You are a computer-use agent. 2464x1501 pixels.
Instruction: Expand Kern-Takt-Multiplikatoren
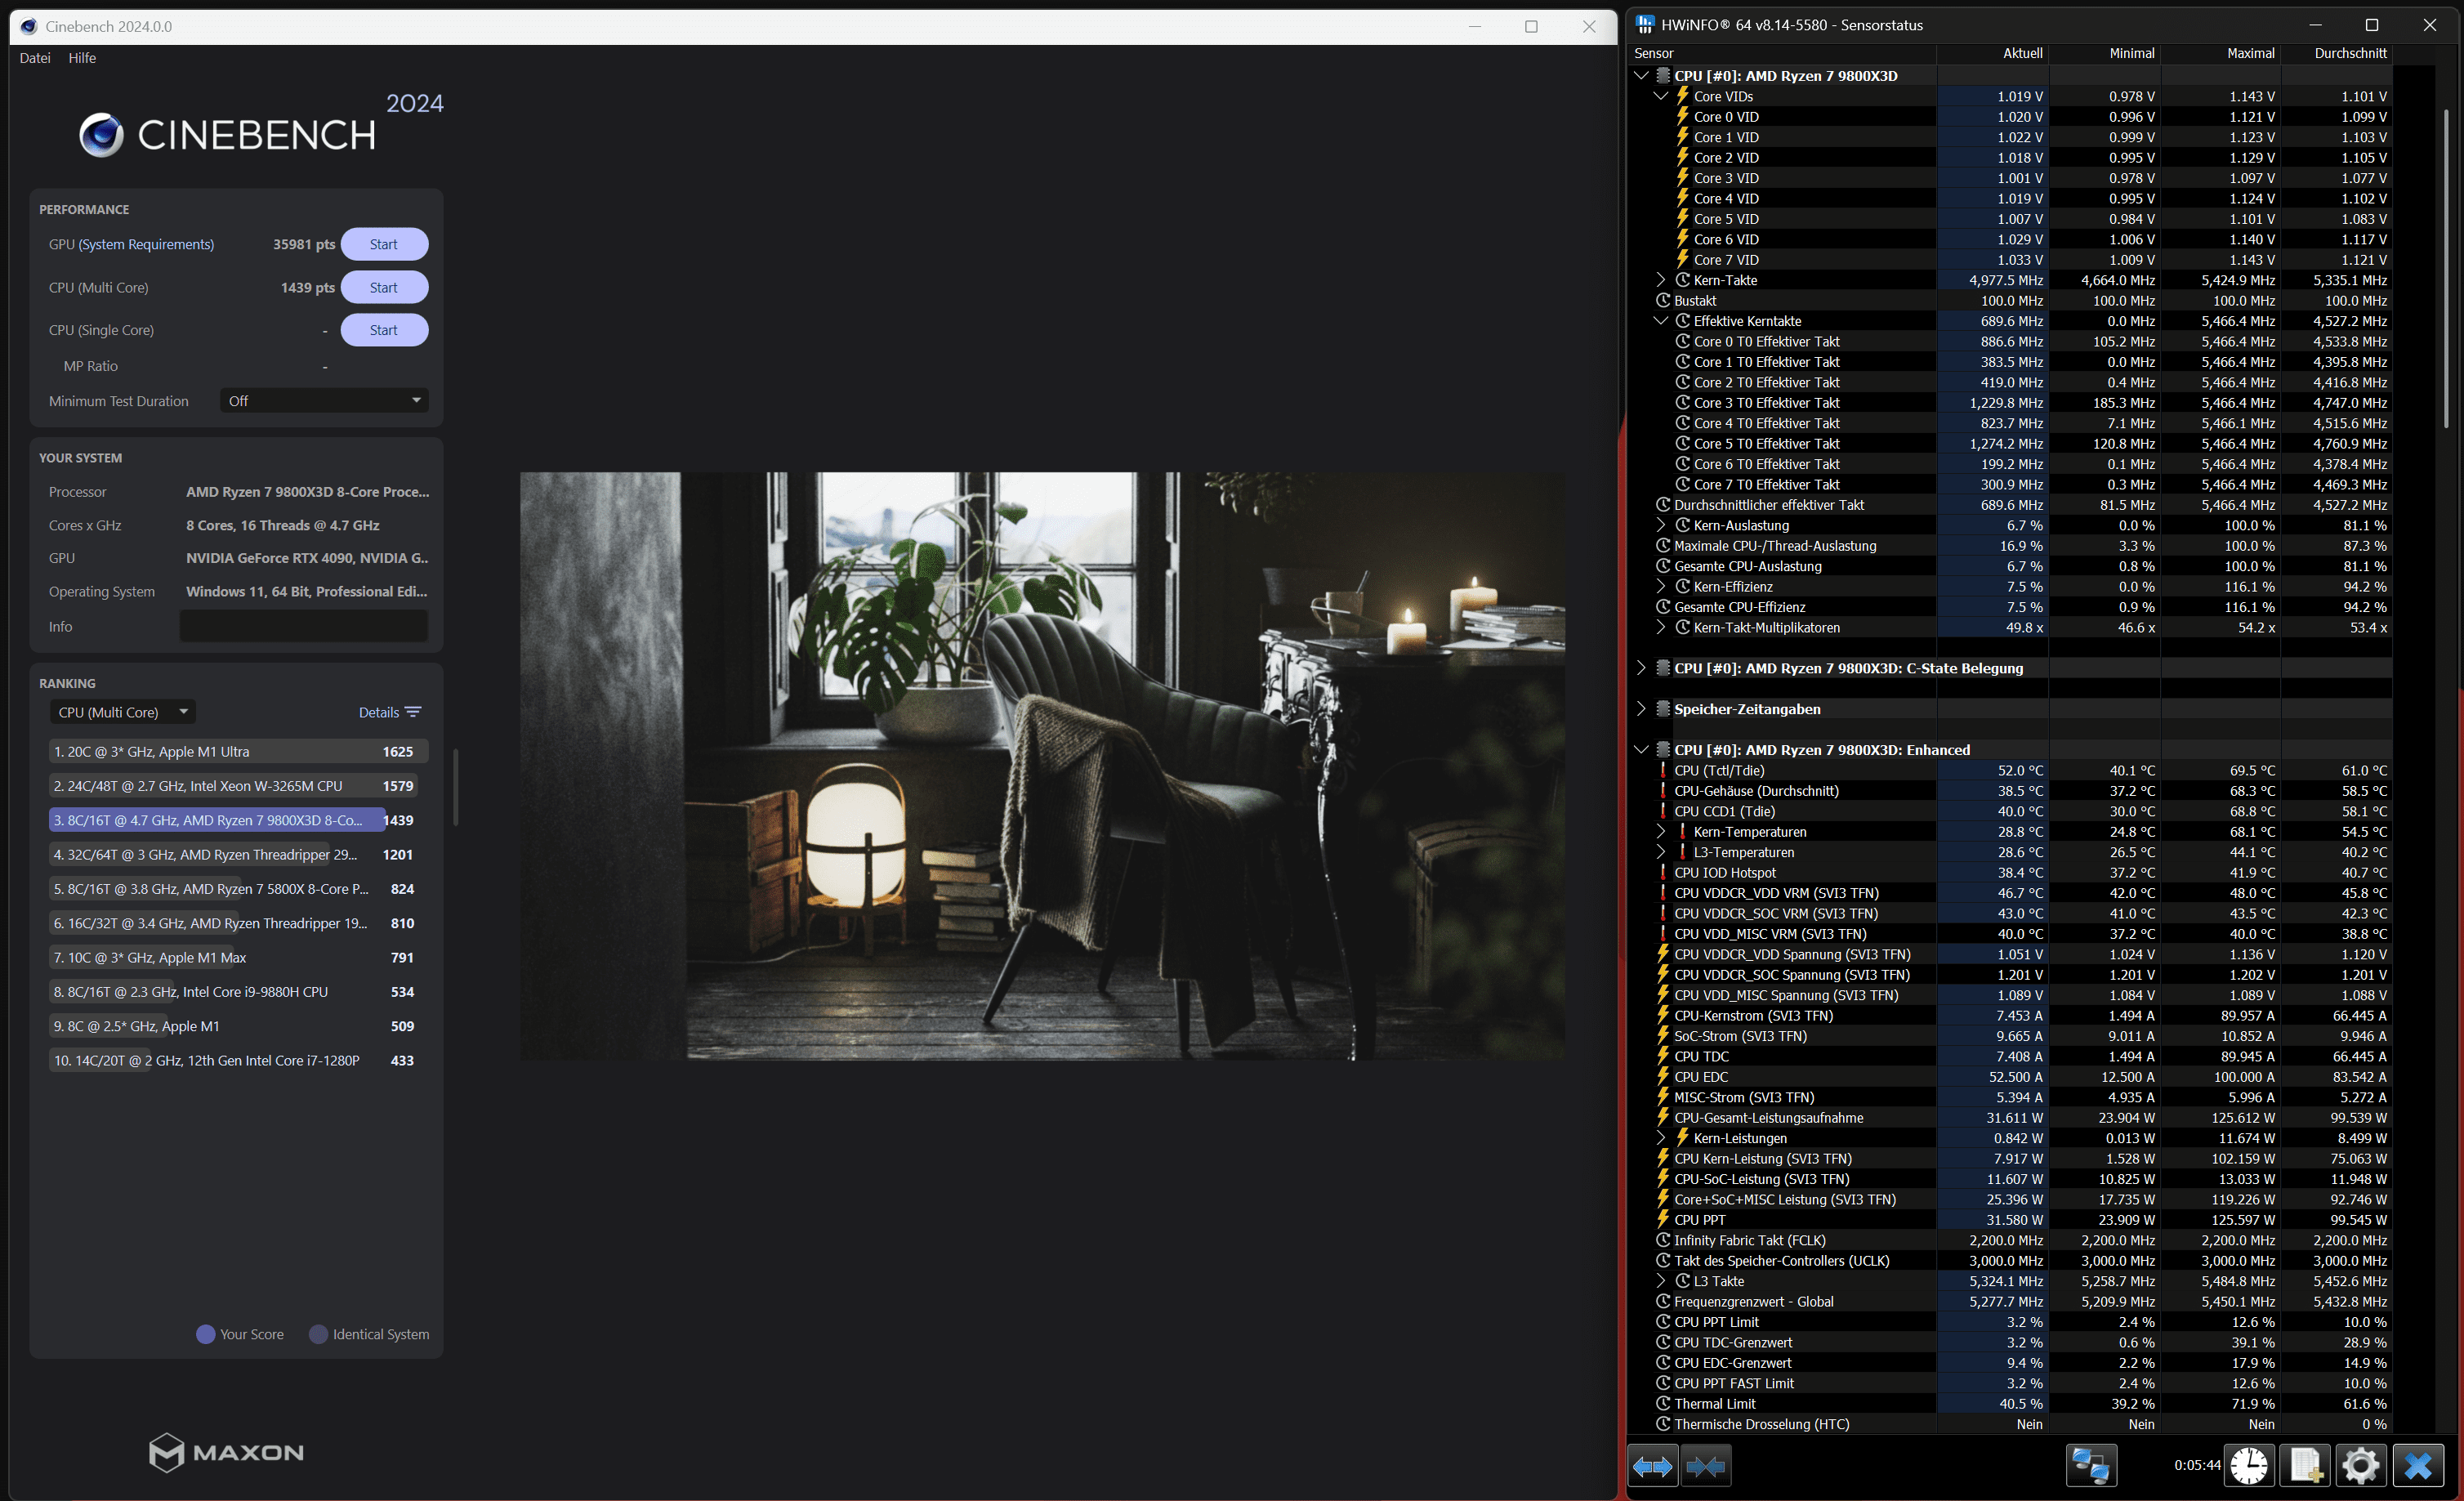[1661, 627]
